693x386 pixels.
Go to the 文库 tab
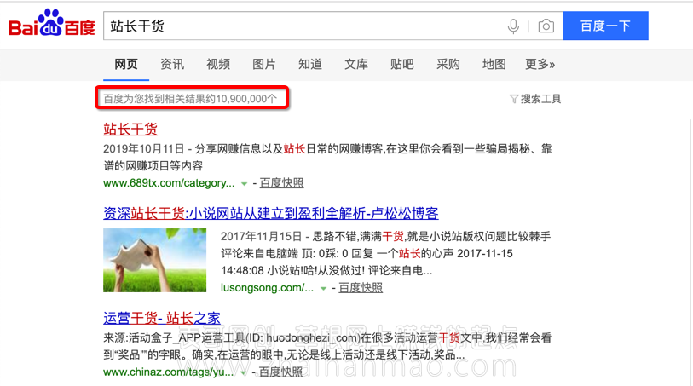click(355, 65)
